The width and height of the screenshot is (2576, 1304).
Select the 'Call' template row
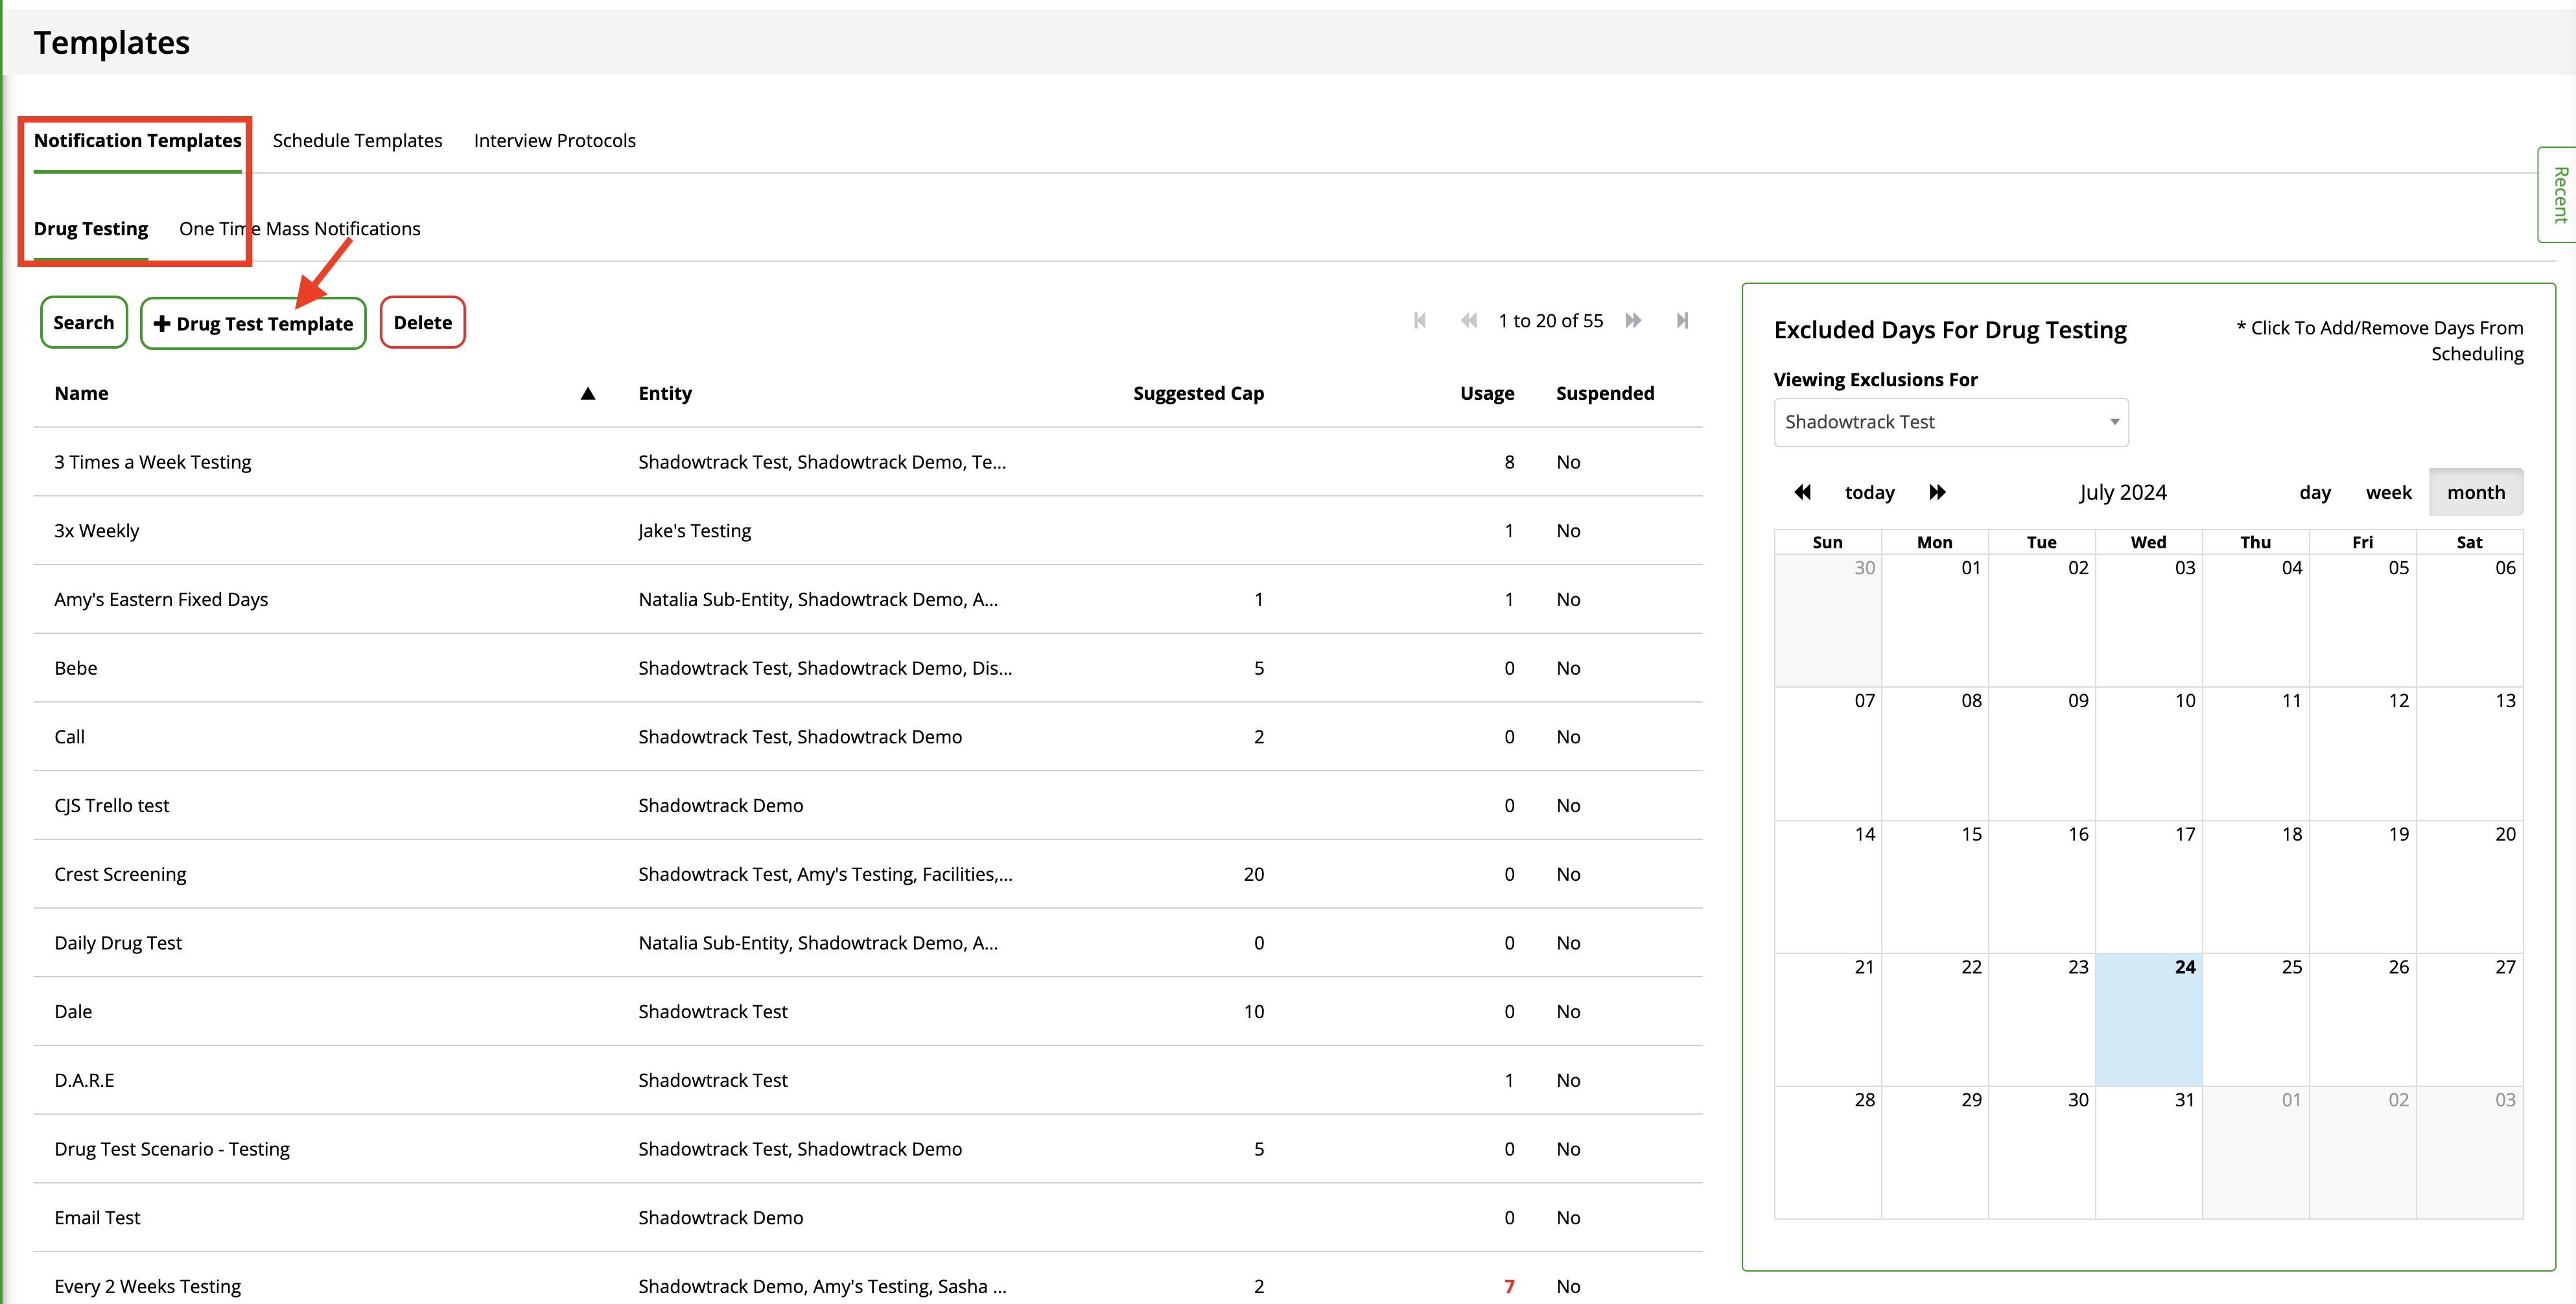[x=868, y=737]
